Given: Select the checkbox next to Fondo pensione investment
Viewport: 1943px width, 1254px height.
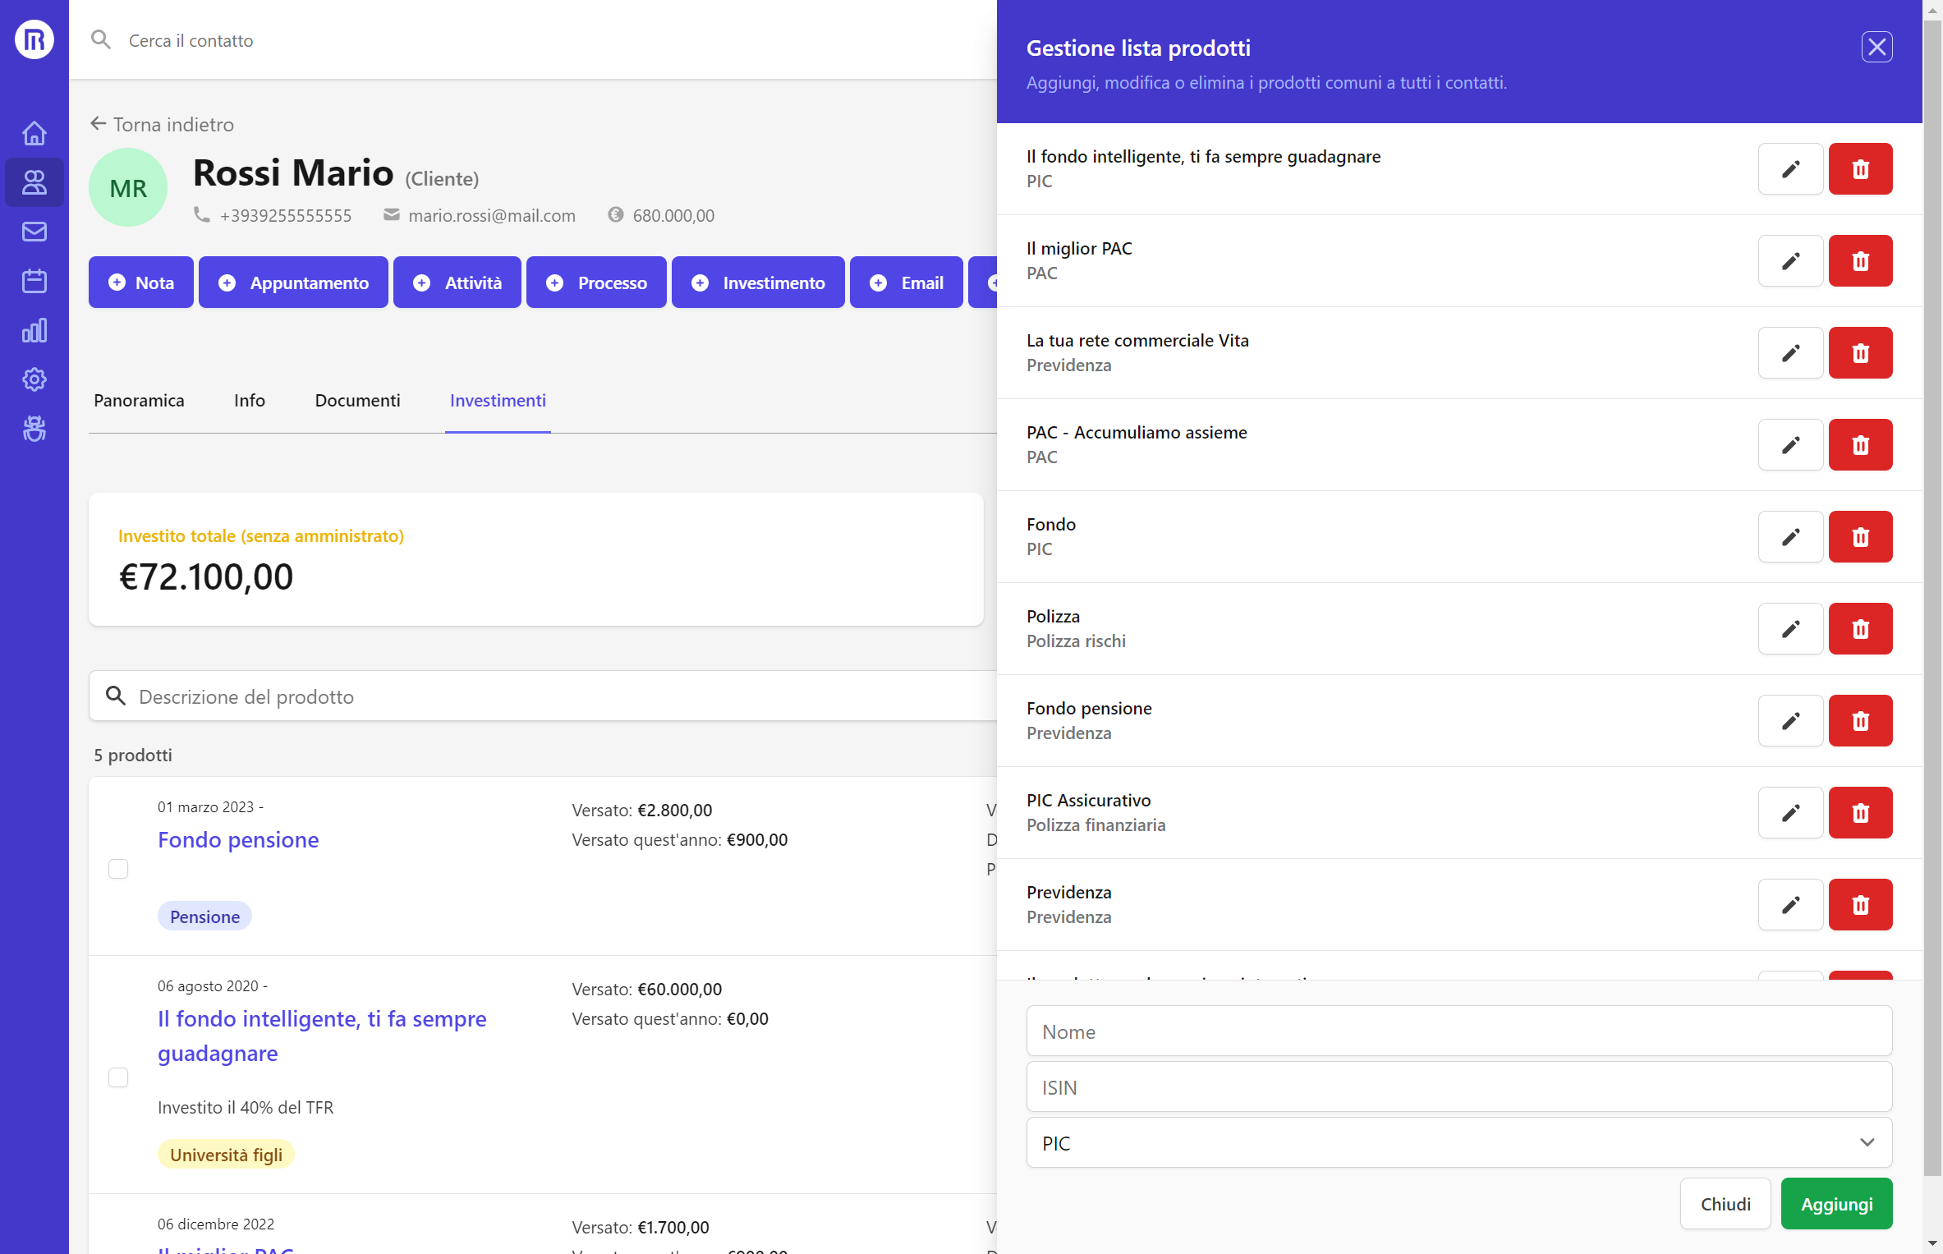Looking at the screenshot, I should coord(118,868).
